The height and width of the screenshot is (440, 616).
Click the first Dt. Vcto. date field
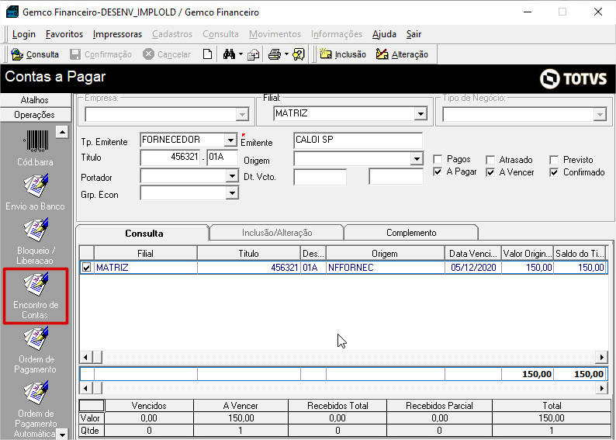coord(320,177)
